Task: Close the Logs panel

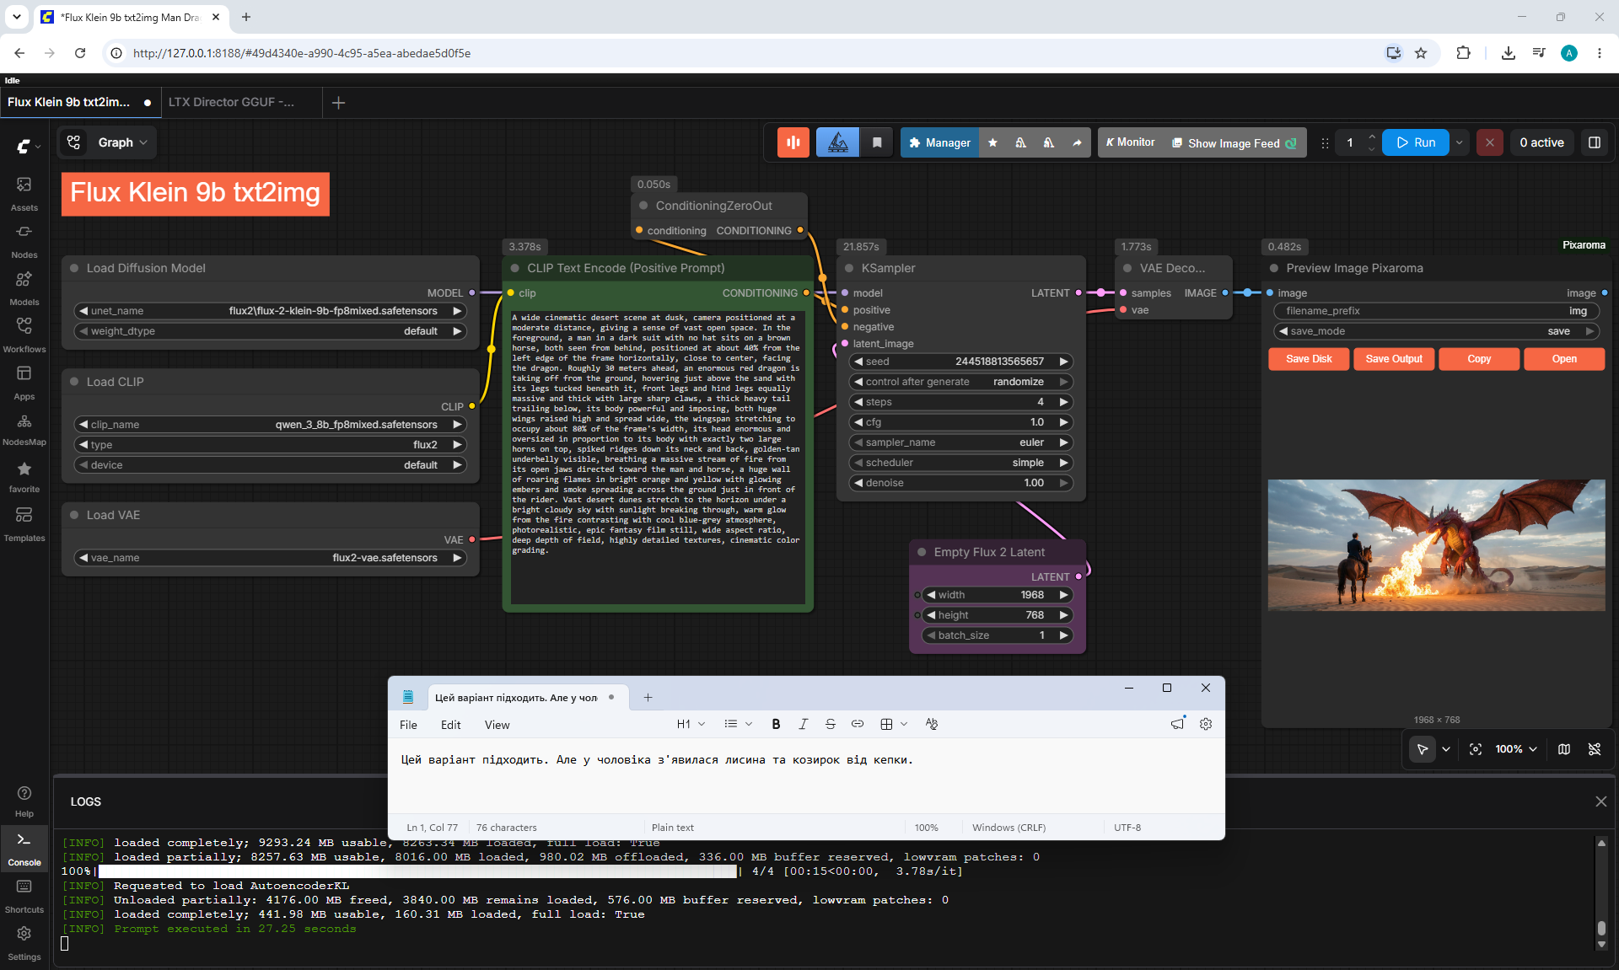Action: pos(1601,801)
